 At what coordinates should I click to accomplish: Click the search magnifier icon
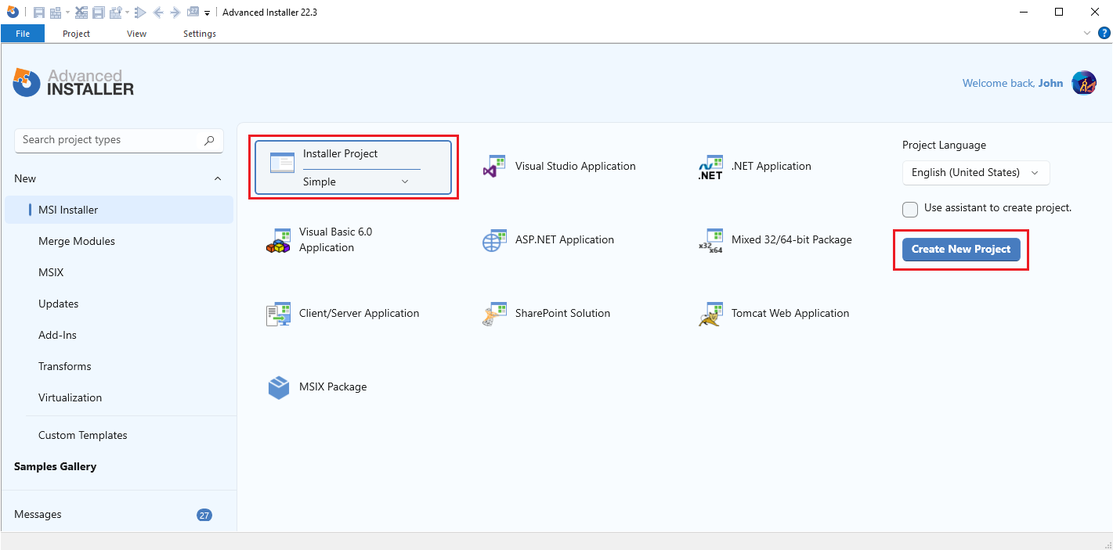click(209, 140)
